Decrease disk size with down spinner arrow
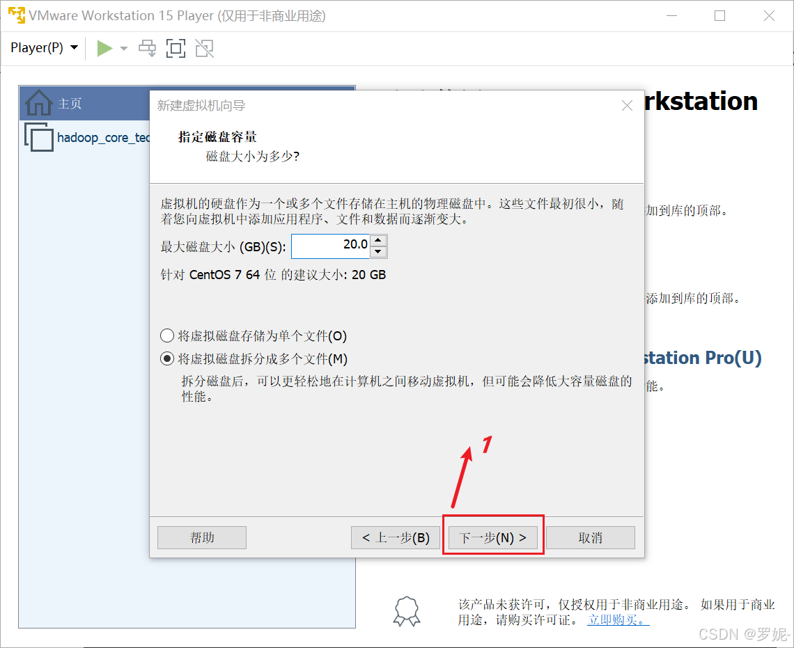 tap(378, 252)
